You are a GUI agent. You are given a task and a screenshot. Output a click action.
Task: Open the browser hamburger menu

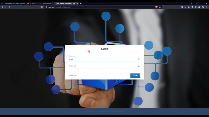coord(207,7)
